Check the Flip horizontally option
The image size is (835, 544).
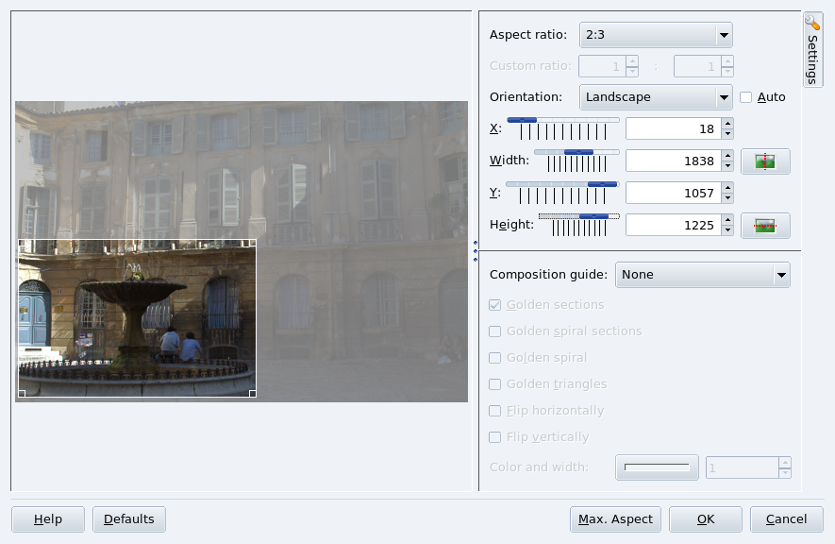pos(495,411)
